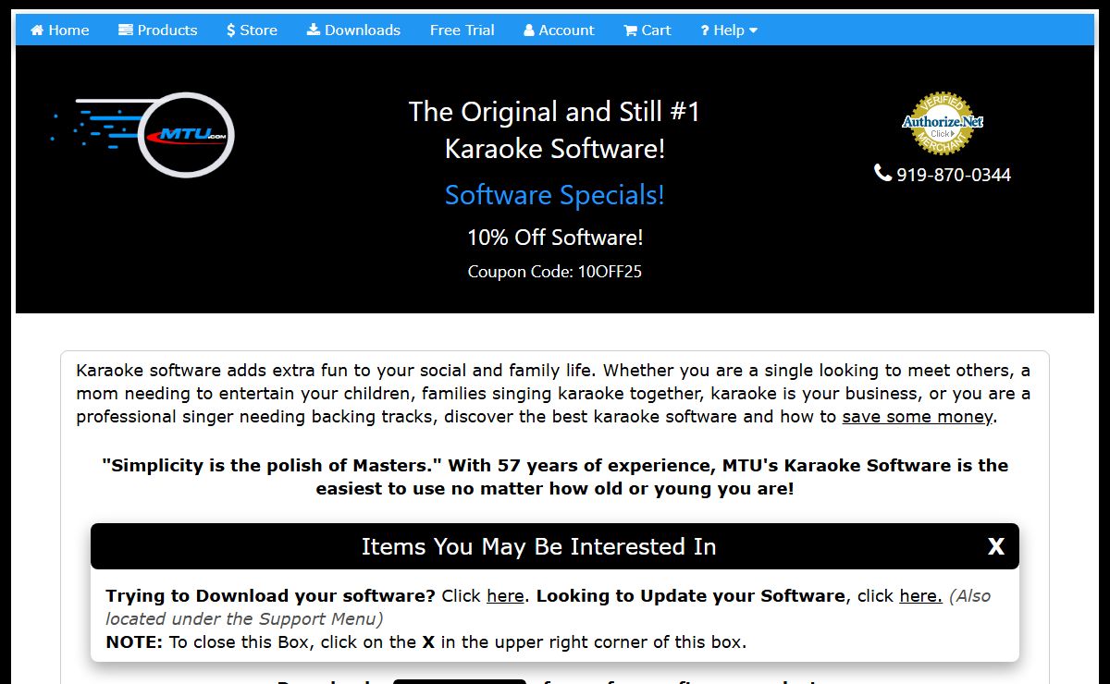Click the 'Items You May Be Interested In' title
This screenshot has width=1110, height=684.
(538, 546)
